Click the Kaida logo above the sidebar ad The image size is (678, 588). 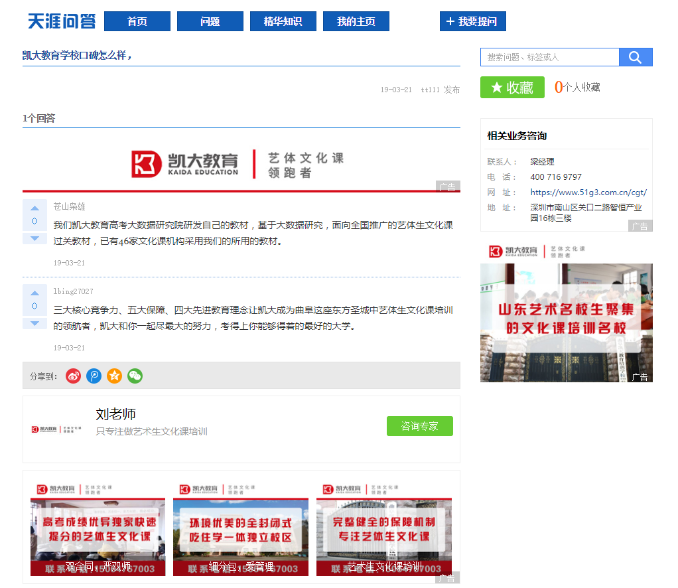(537, 252)
